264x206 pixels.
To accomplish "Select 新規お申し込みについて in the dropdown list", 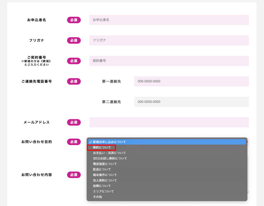I will click(x=167, y=142).
